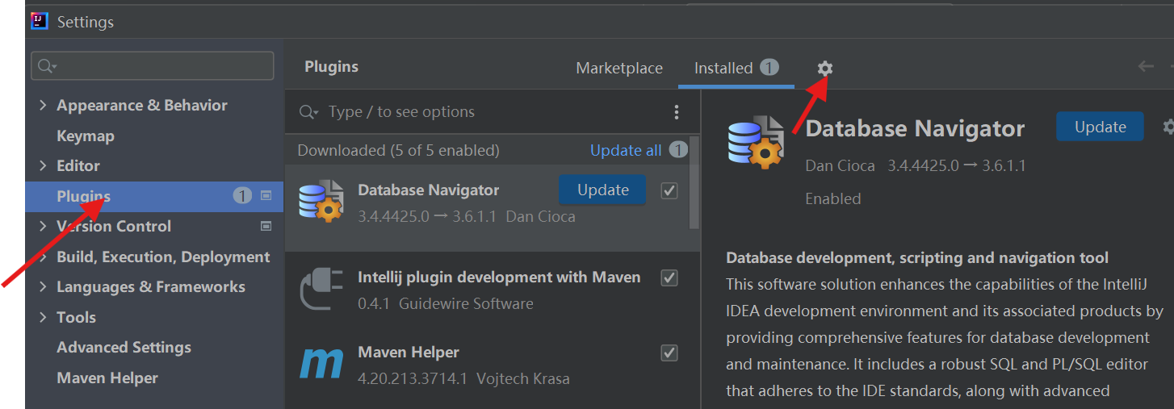
Task: Click the Database Navigator plugin icon in list
Action: click(320, 202)
